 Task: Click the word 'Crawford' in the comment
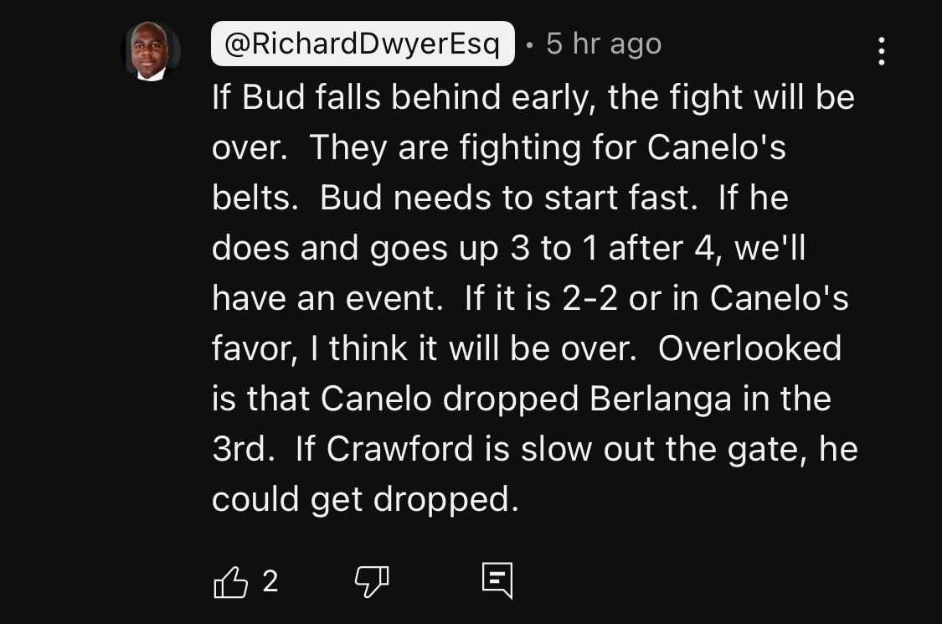click(x=401, y=449)
